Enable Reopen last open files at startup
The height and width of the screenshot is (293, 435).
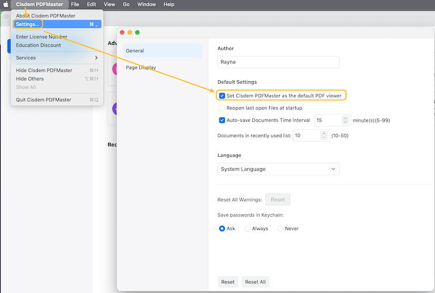(x=222, y=108)
